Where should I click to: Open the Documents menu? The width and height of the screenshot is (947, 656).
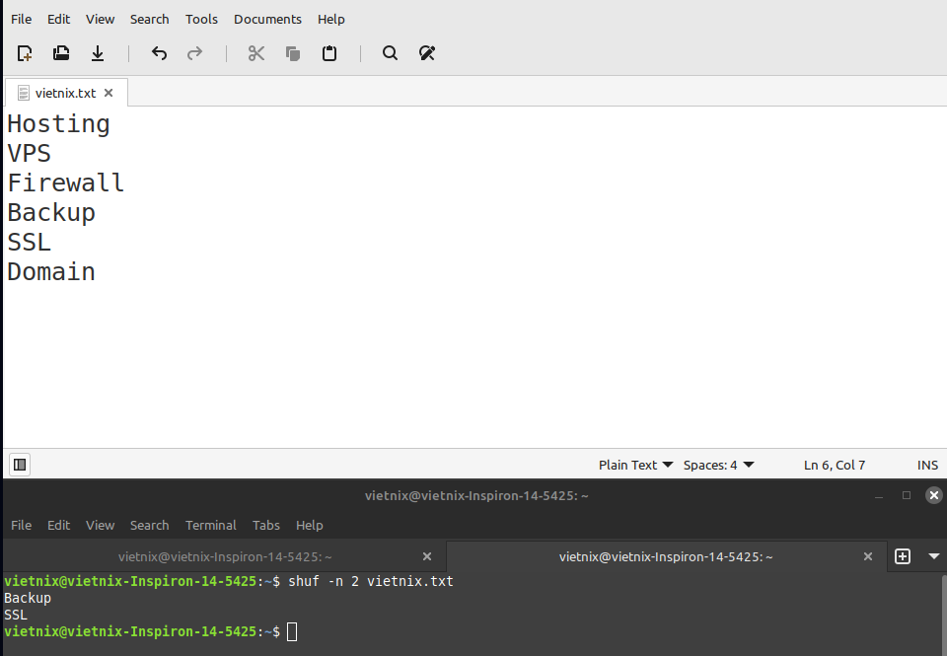coord(267,20)
